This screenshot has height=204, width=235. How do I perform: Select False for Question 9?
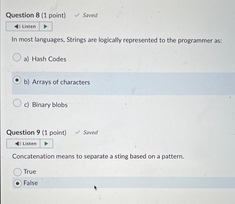coord(17,183)
